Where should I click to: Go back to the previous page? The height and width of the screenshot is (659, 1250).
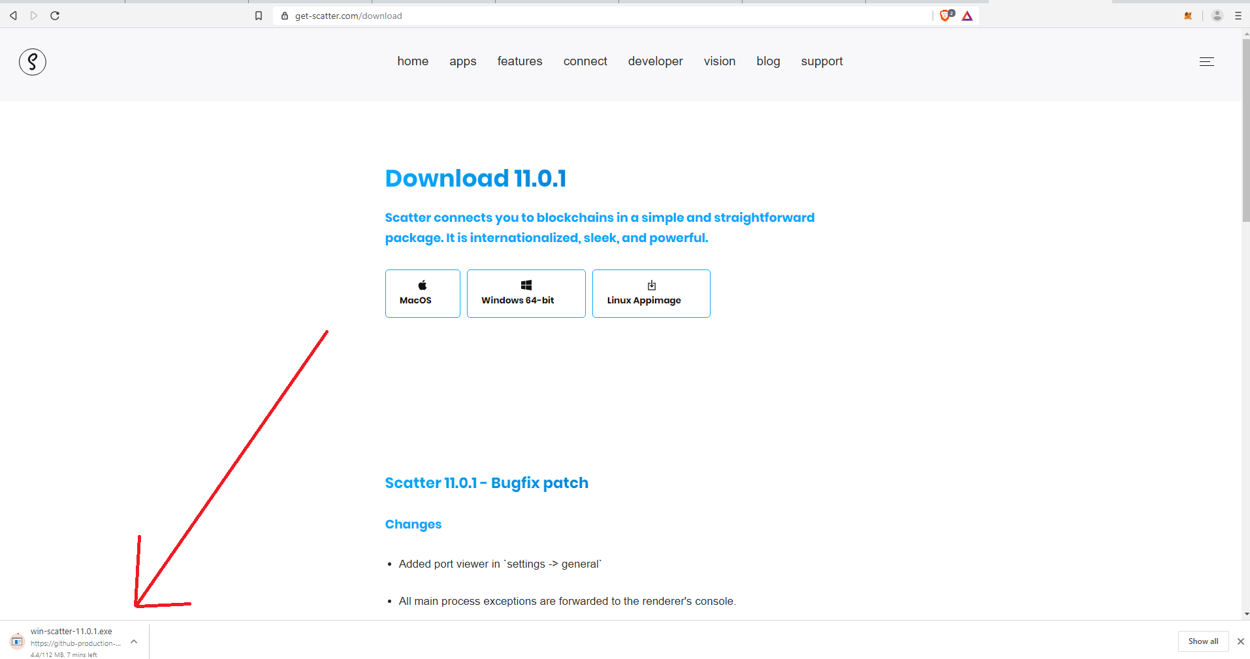pyautogui.click(x=13, y=16)
